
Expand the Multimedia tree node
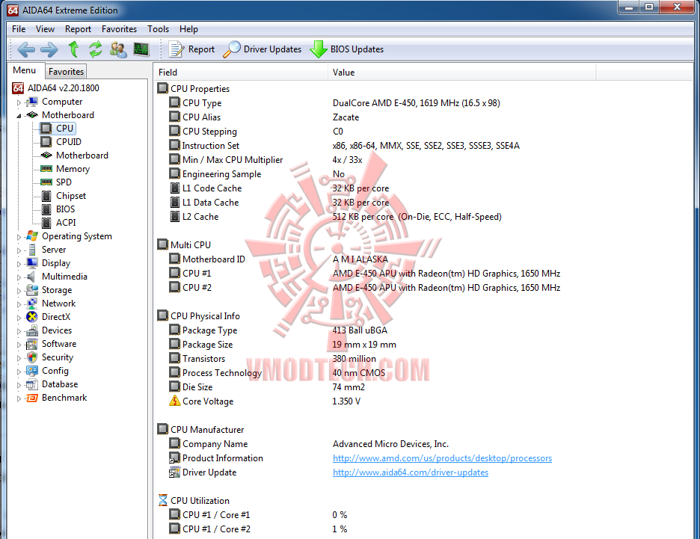tap(19, 277)
